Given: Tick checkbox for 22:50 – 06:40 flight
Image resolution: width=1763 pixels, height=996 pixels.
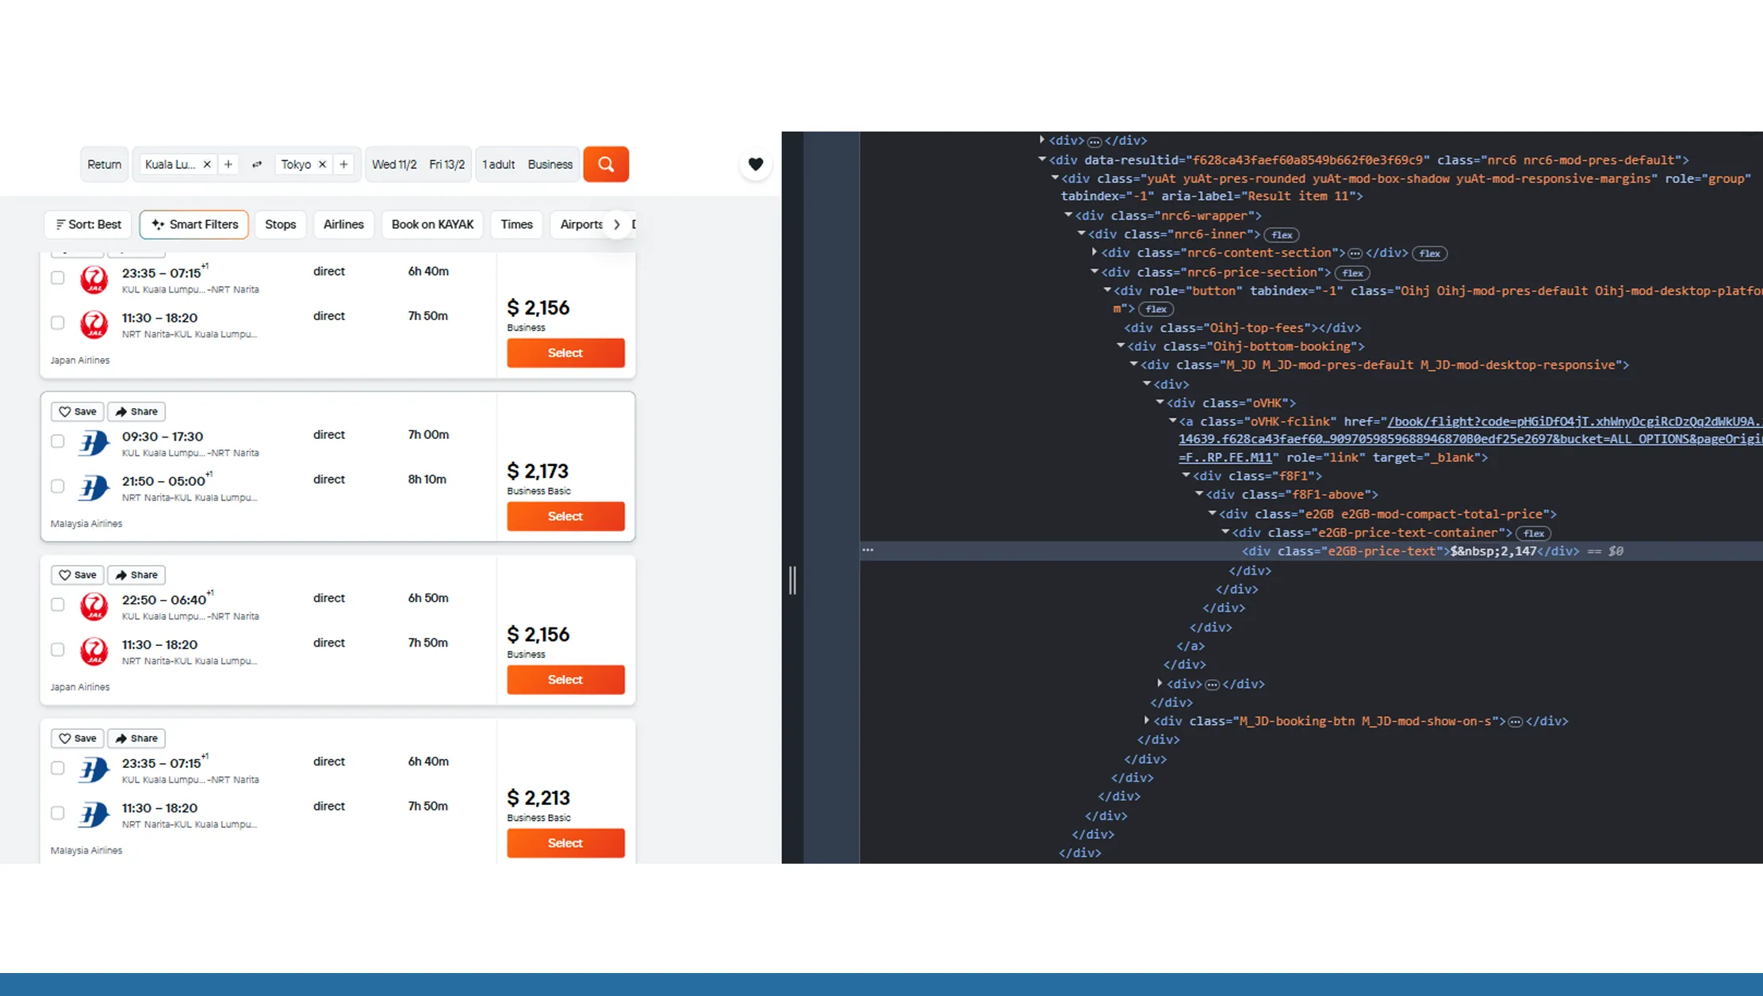Looking at the screenshot, I should tap(58, 605).
